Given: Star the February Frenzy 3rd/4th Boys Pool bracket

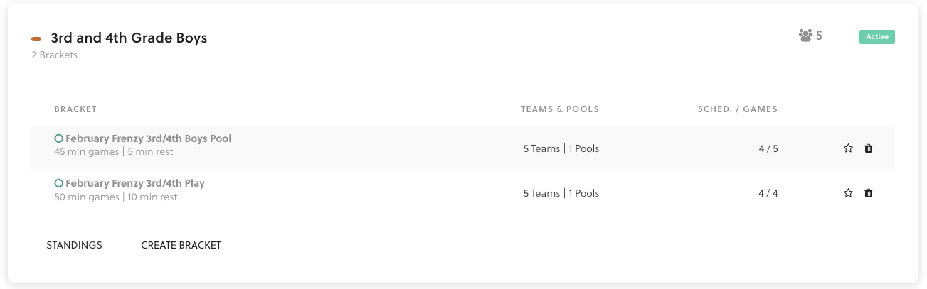Looking at the screenshot, I should pos(848,148).
